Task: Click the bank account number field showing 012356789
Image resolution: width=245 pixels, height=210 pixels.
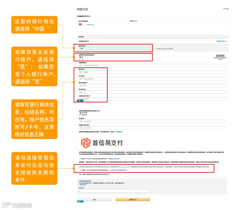Action: 152,121
